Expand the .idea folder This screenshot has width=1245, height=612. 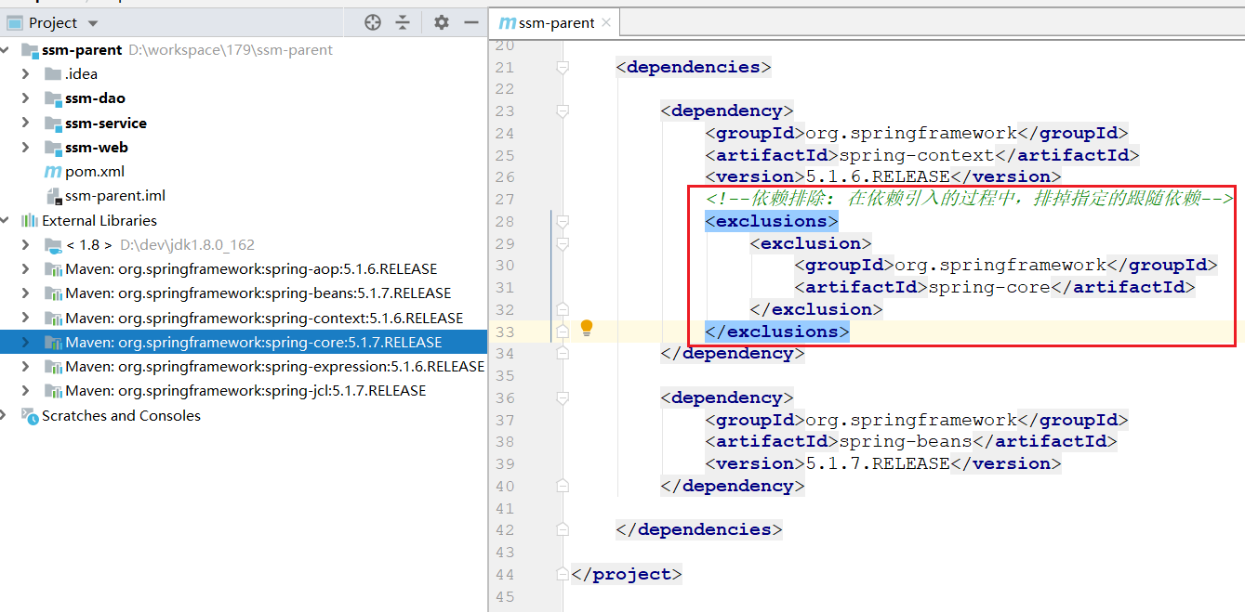click(26, 74)
